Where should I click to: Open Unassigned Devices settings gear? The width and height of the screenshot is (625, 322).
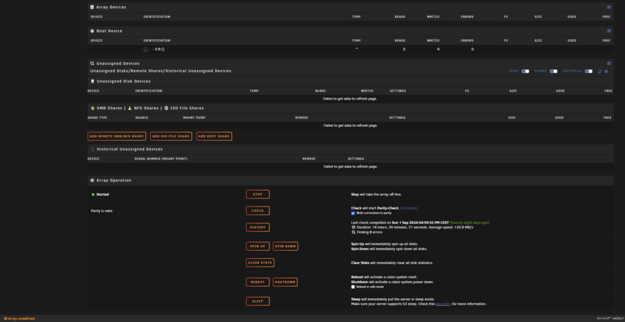606,71
